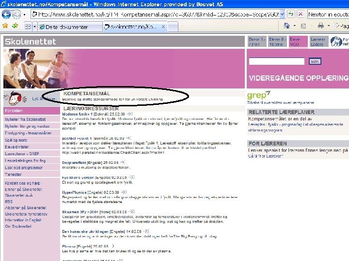Image resolution: width=349 pixels, height=261 pixels.
Task: Click external-link icon after Moderne fysikk 1
Action: point(130,114)
